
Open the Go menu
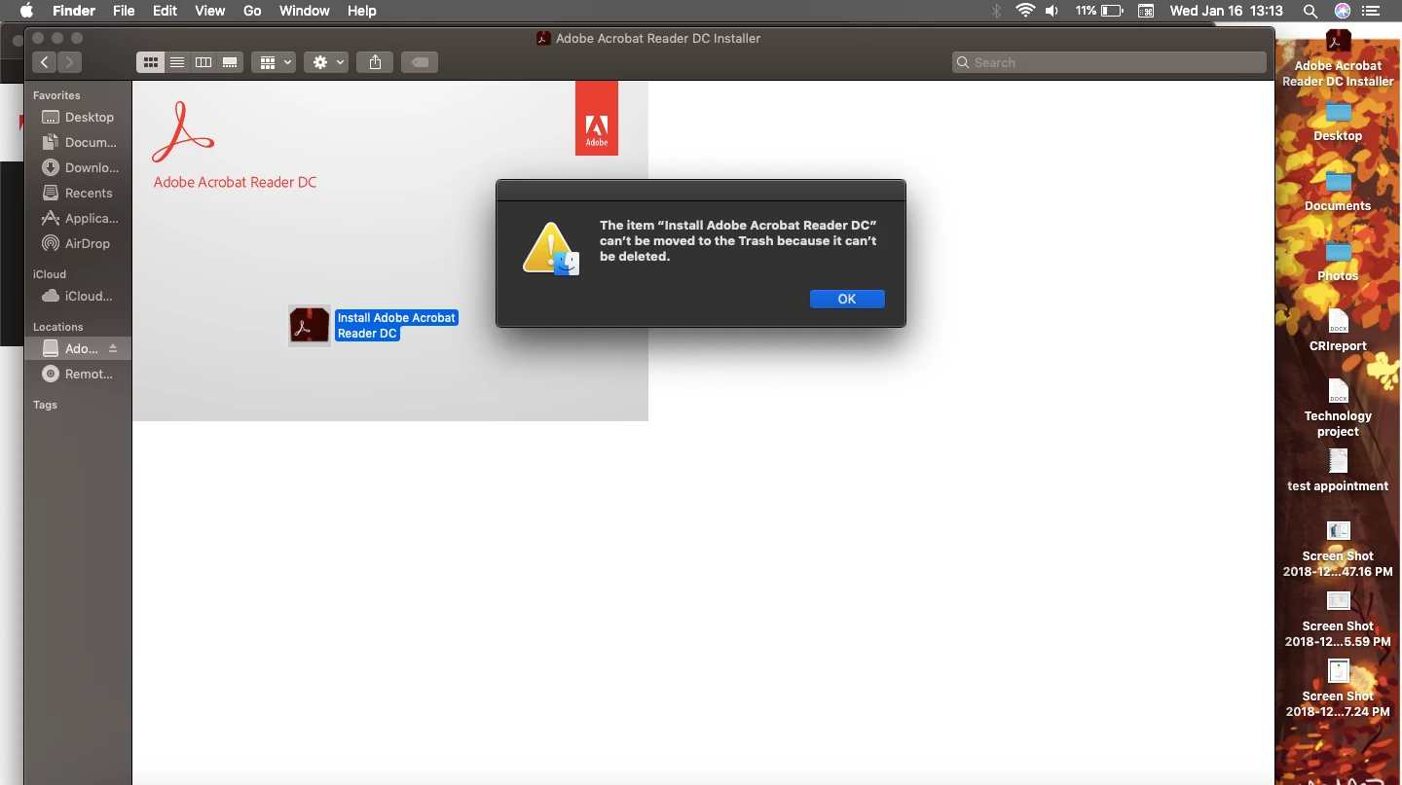coord(252,11)
